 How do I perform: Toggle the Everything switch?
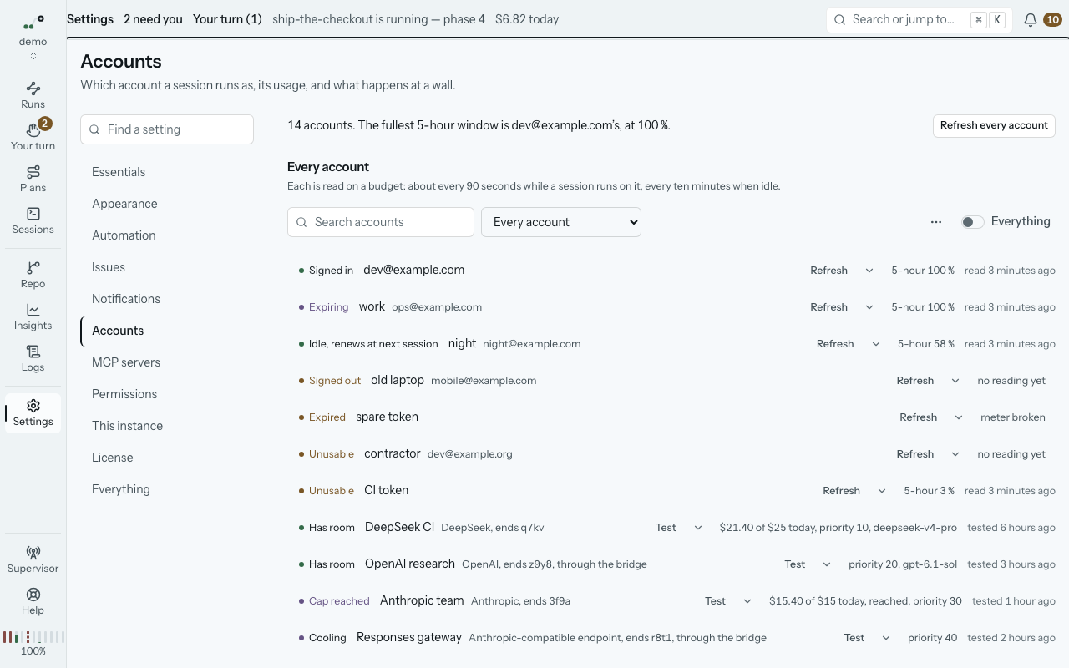972,222
